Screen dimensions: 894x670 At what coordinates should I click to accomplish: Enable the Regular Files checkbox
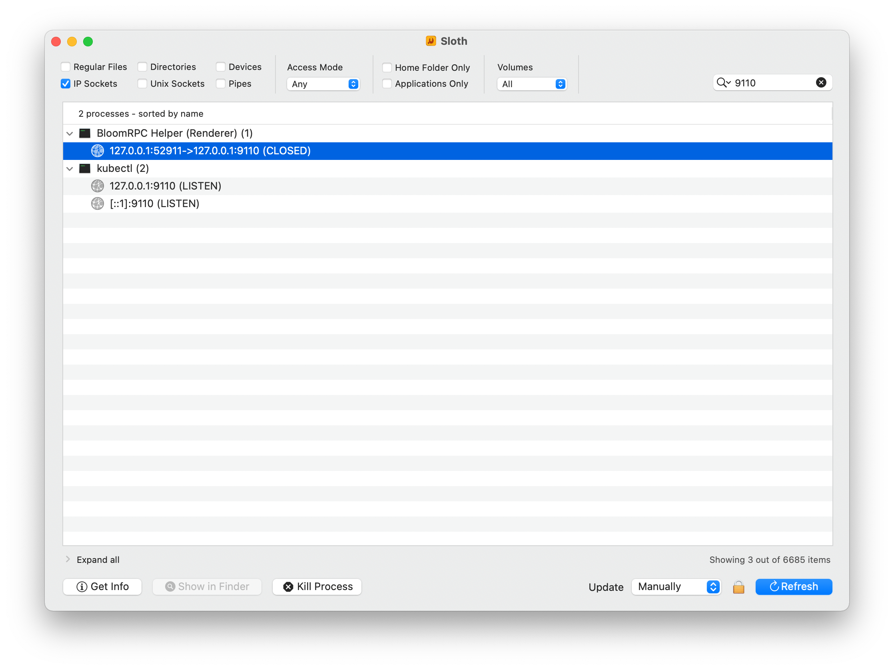coord(66,67)
